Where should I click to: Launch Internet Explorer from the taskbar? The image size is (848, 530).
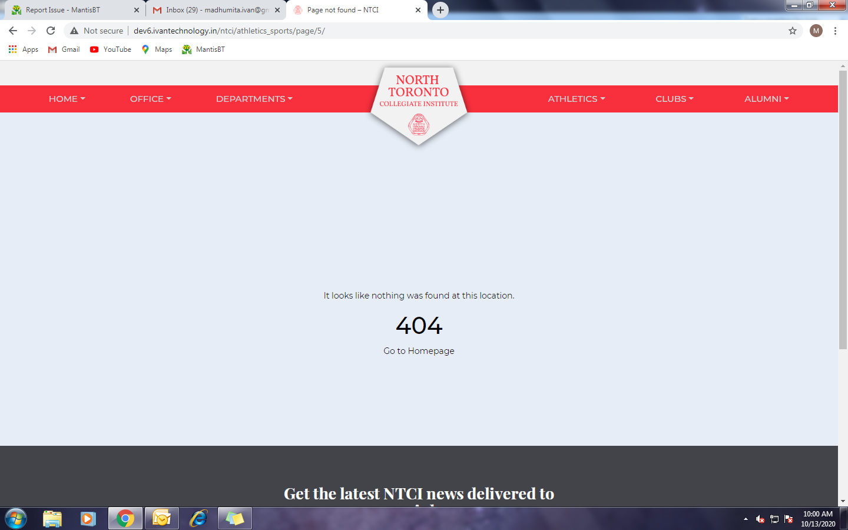[198, 518]
